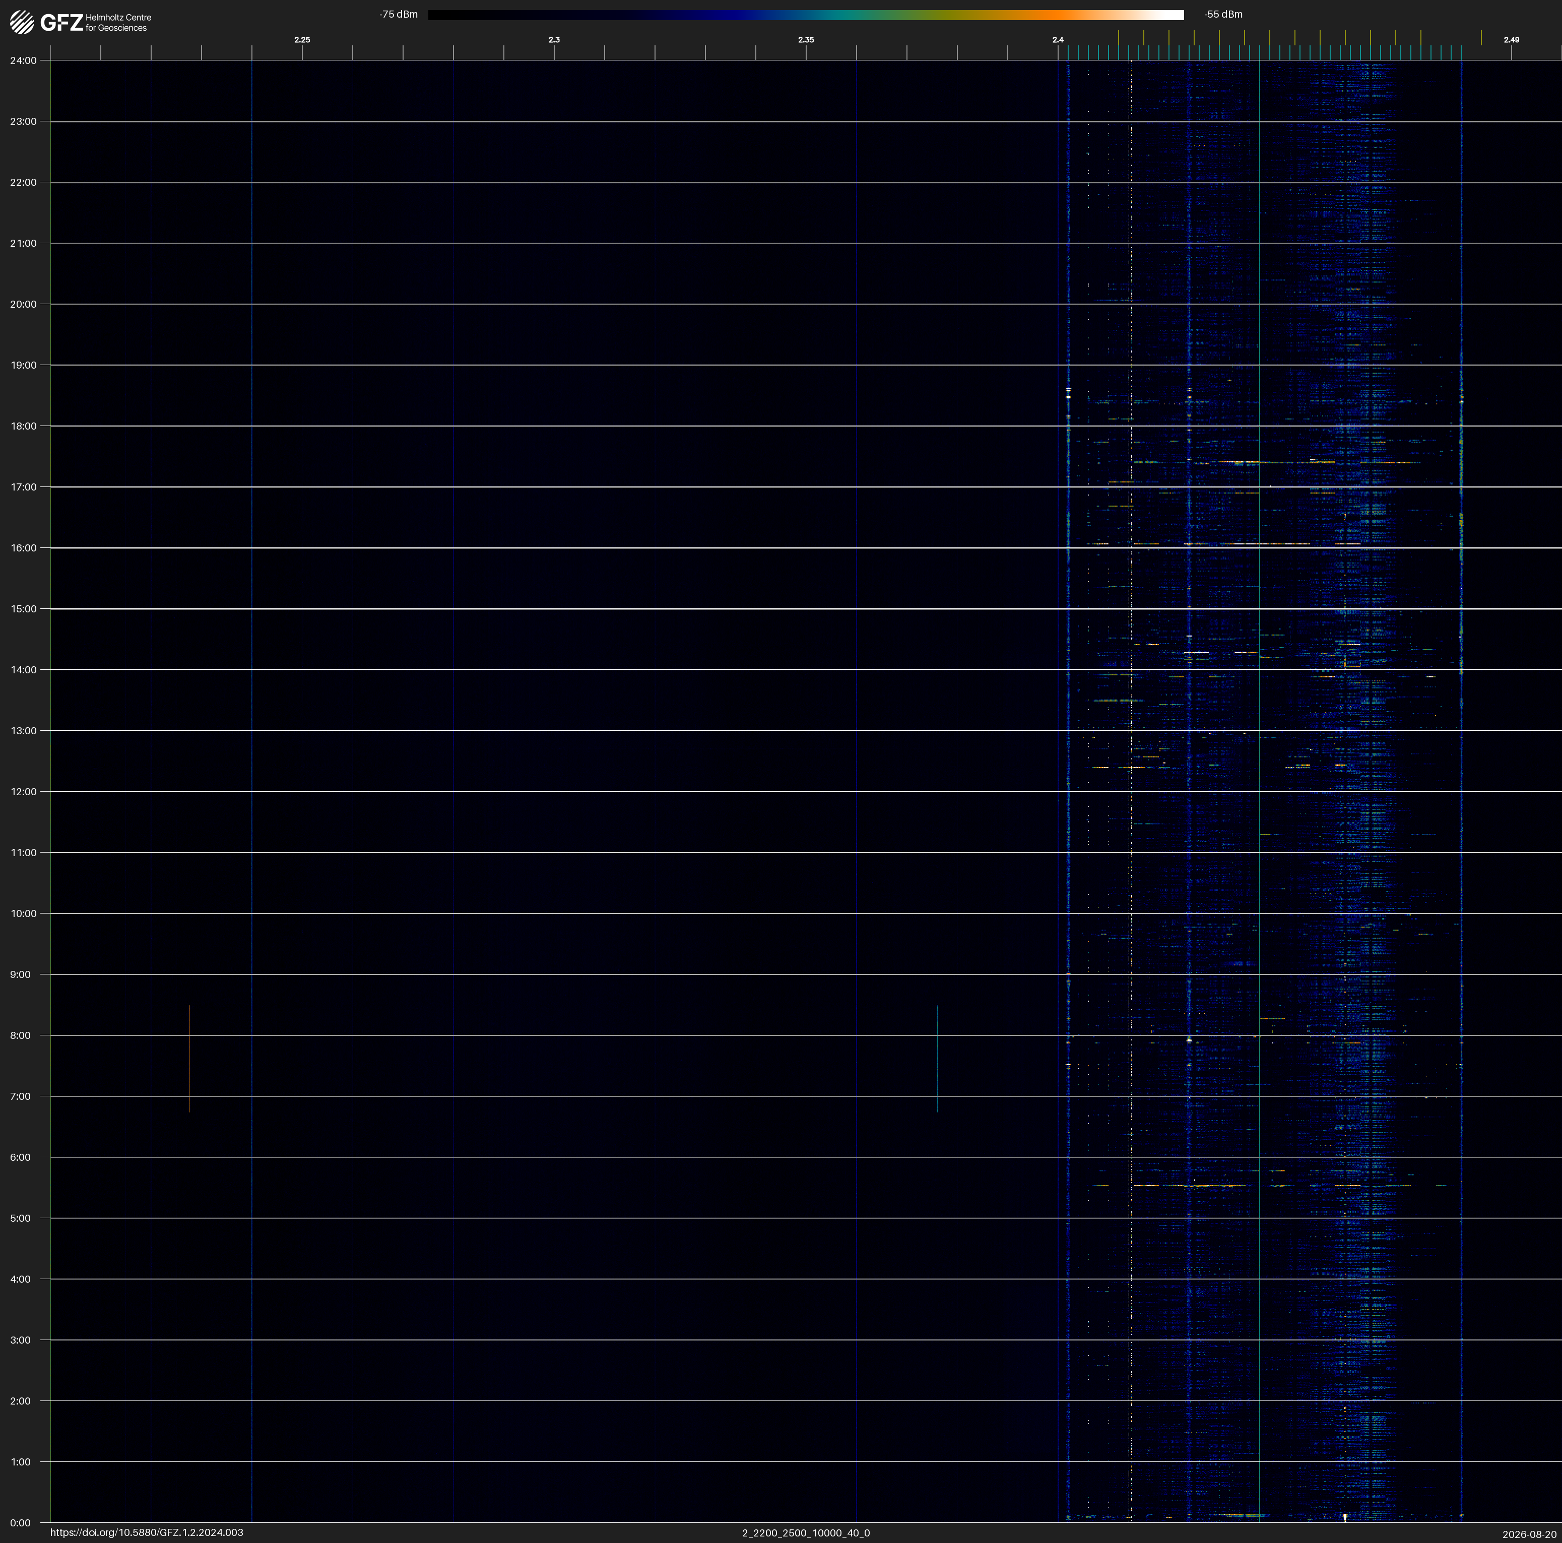Click the 20:00 time axis label
1562x1543 pixels.
pyautogui.click(x=24, y=305)
